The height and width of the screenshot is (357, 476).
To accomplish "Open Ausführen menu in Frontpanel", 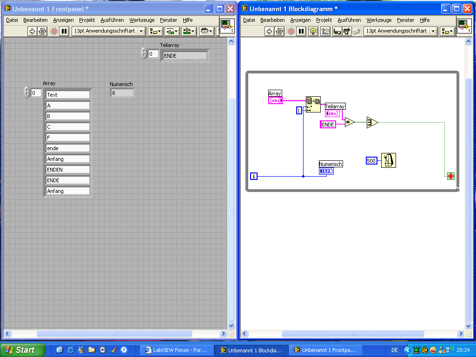I will tap(112, 20).
